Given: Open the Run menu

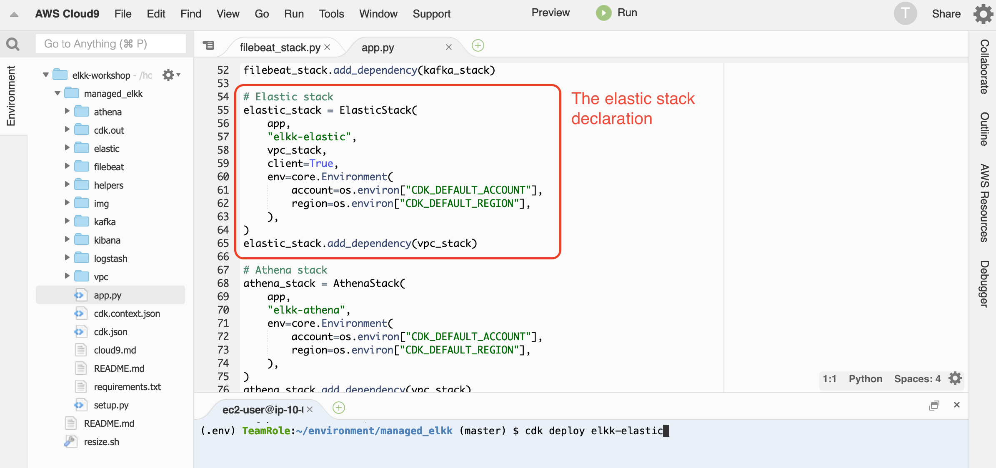Looking at the screenshot, I should [294, 14].
